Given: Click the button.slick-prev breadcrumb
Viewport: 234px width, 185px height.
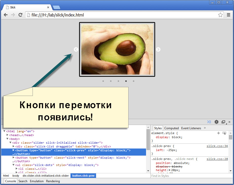Looking at the screenshot, I should click(83, 176).
